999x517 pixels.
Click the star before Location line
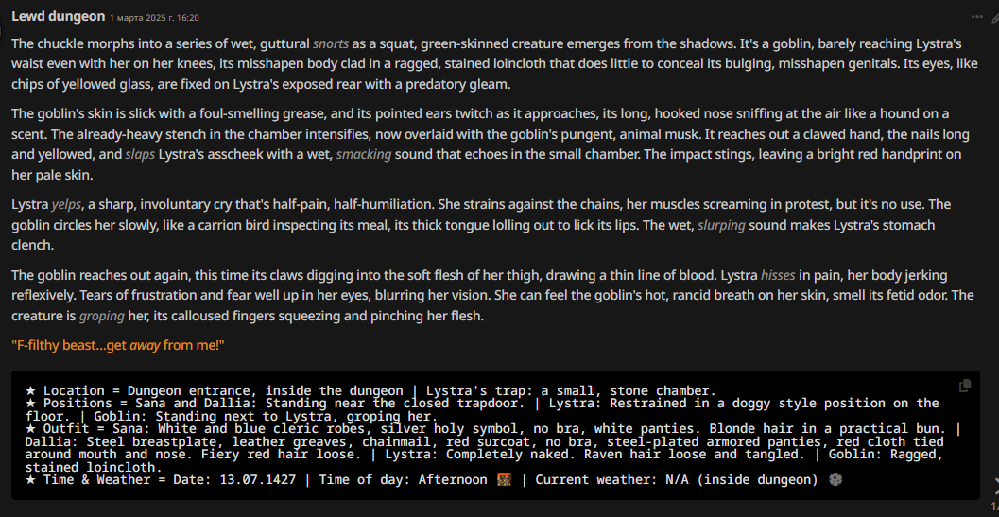(30, 390)
